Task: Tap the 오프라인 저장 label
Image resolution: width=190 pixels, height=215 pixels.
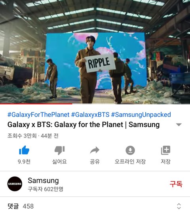Action: click(x=130, y=162)
